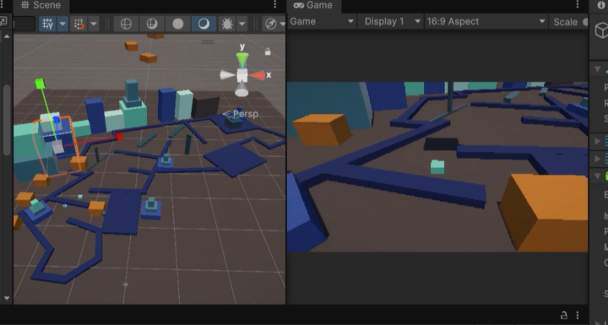Viewport: 608px width, 325px height.
Task: Click the Game view Scale slider
Action: [584, 22]
